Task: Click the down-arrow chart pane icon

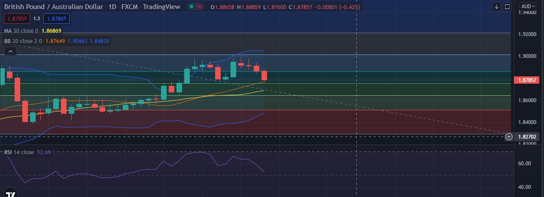Action: click(497, 6)
